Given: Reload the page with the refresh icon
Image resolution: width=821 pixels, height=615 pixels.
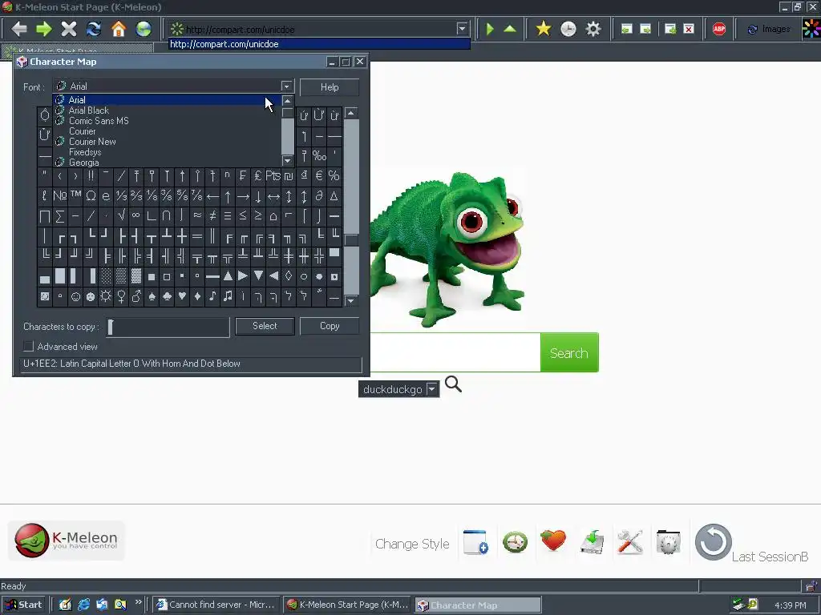Looking at the screenshot, I should (x=94, y=29).
